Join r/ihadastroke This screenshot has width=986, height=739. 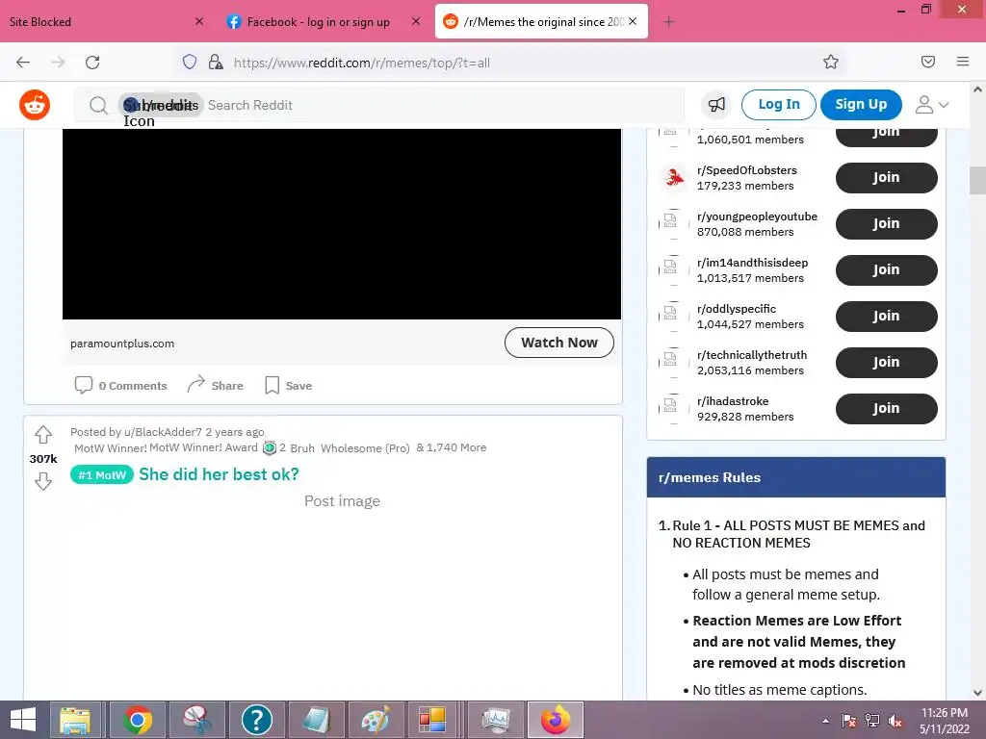click(x=886, y=408)
